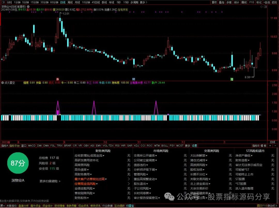Click the ST风险和退市 column header
Viewport: 279px width, 208px height.
255,151
